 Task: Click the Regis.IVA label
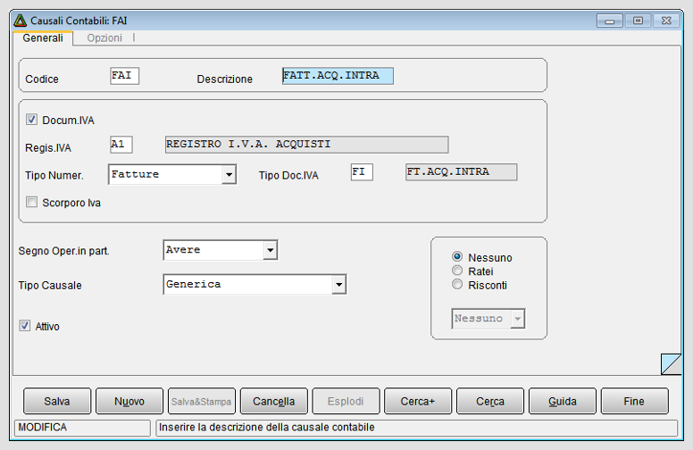[47, 148]
